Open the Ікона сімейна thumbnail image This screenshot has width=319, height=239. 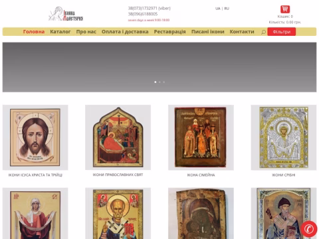click(x=201, y=137)
